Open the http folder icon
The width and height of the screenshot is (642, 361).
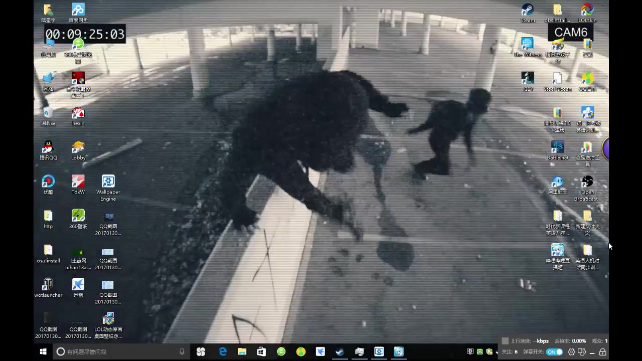point(48,219)
